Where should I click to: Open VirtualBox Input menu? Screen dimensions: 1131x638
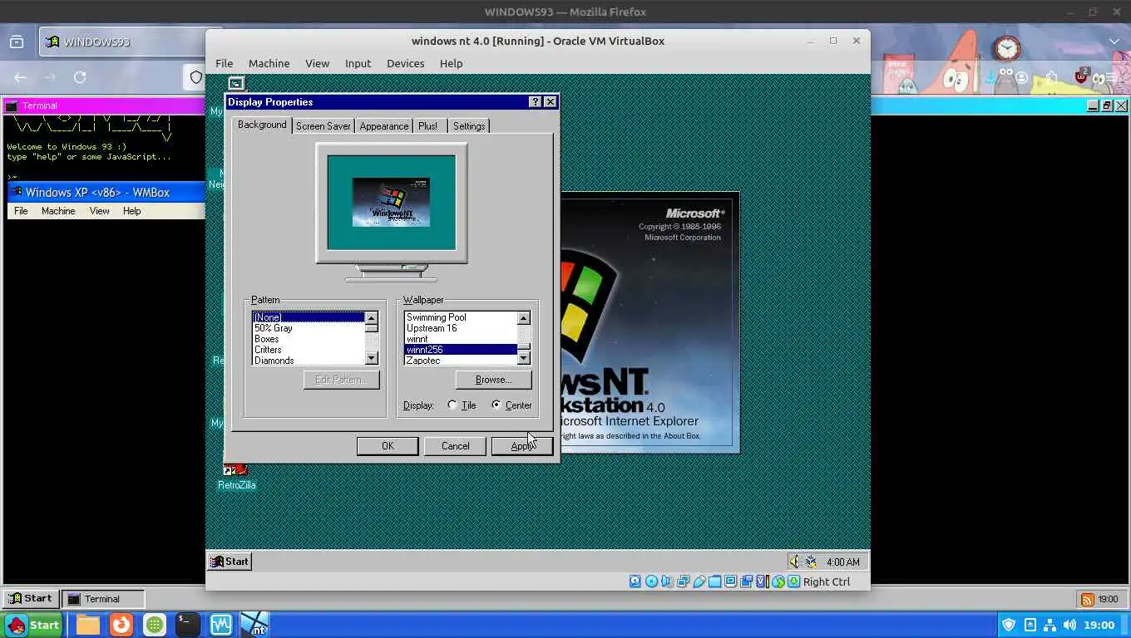(x=358, y=63)
